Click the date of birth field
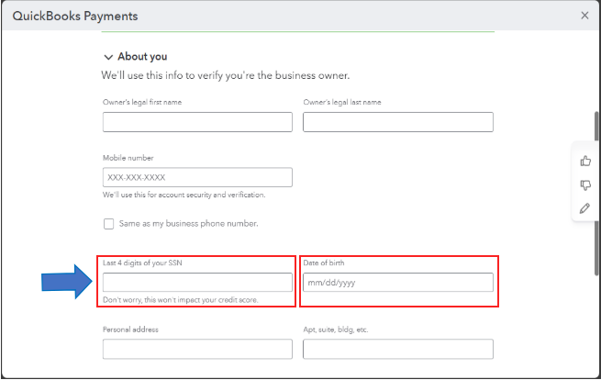Viewport: 601px width, 380px height. tap(397, 283)
